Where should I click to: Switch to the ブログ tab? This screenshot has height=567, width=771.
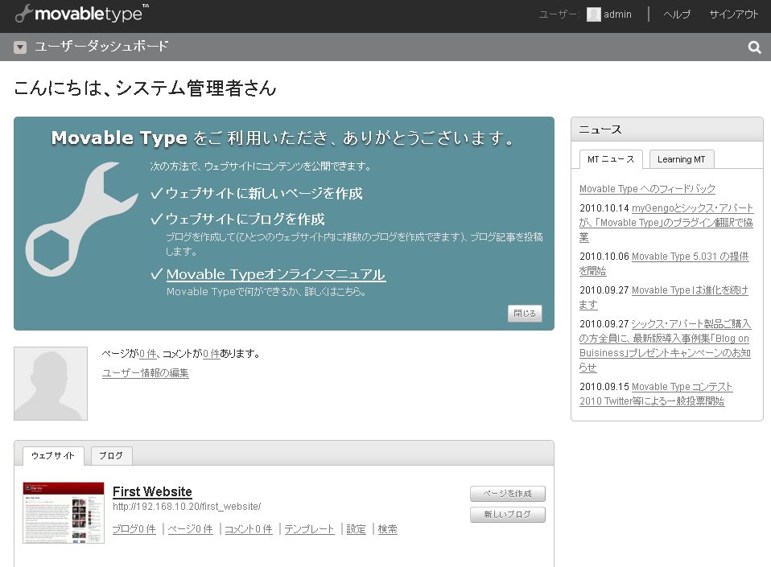[111, 455]
